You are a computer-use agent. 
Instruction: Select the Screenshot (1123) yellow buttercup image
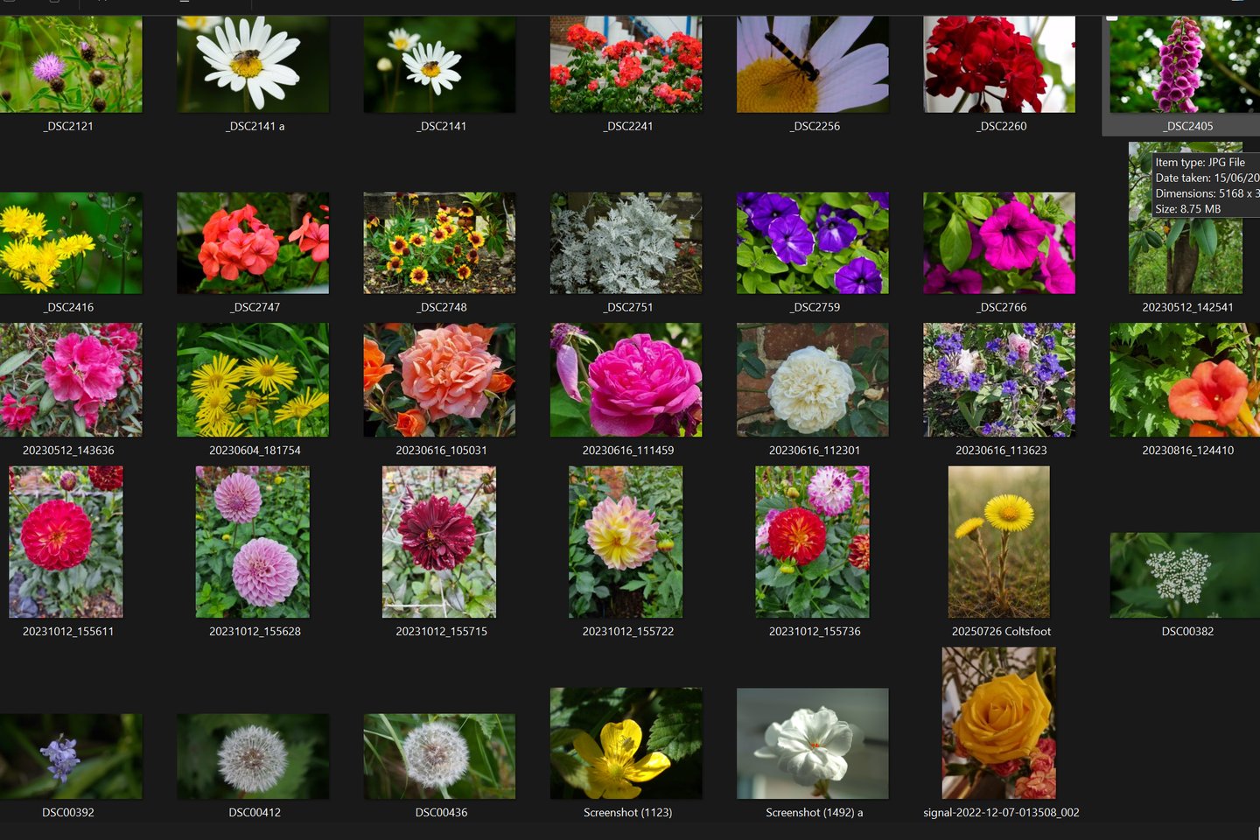coord(626,743)
